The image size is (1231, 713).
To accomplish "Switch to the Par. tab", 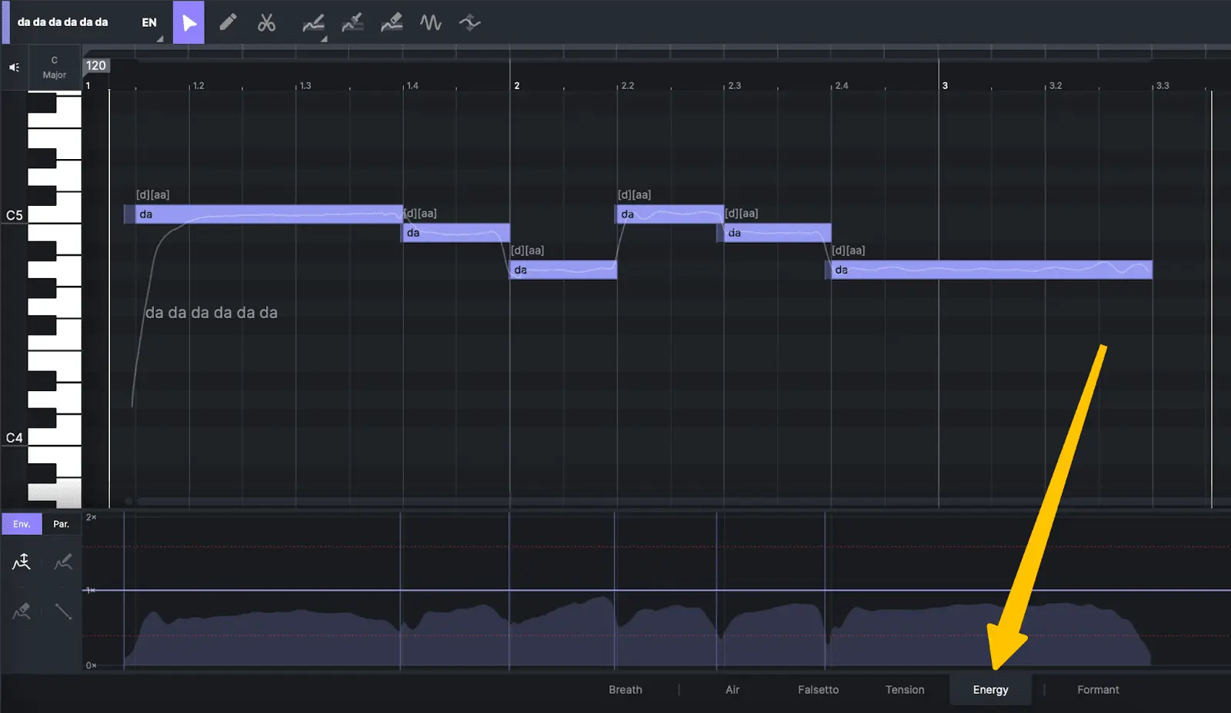I will click(62, 524).
